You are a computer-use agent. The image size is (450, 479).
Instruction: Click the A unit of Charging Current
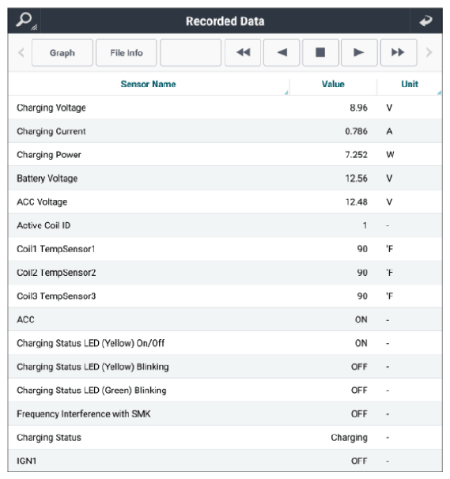click(389, 131)
